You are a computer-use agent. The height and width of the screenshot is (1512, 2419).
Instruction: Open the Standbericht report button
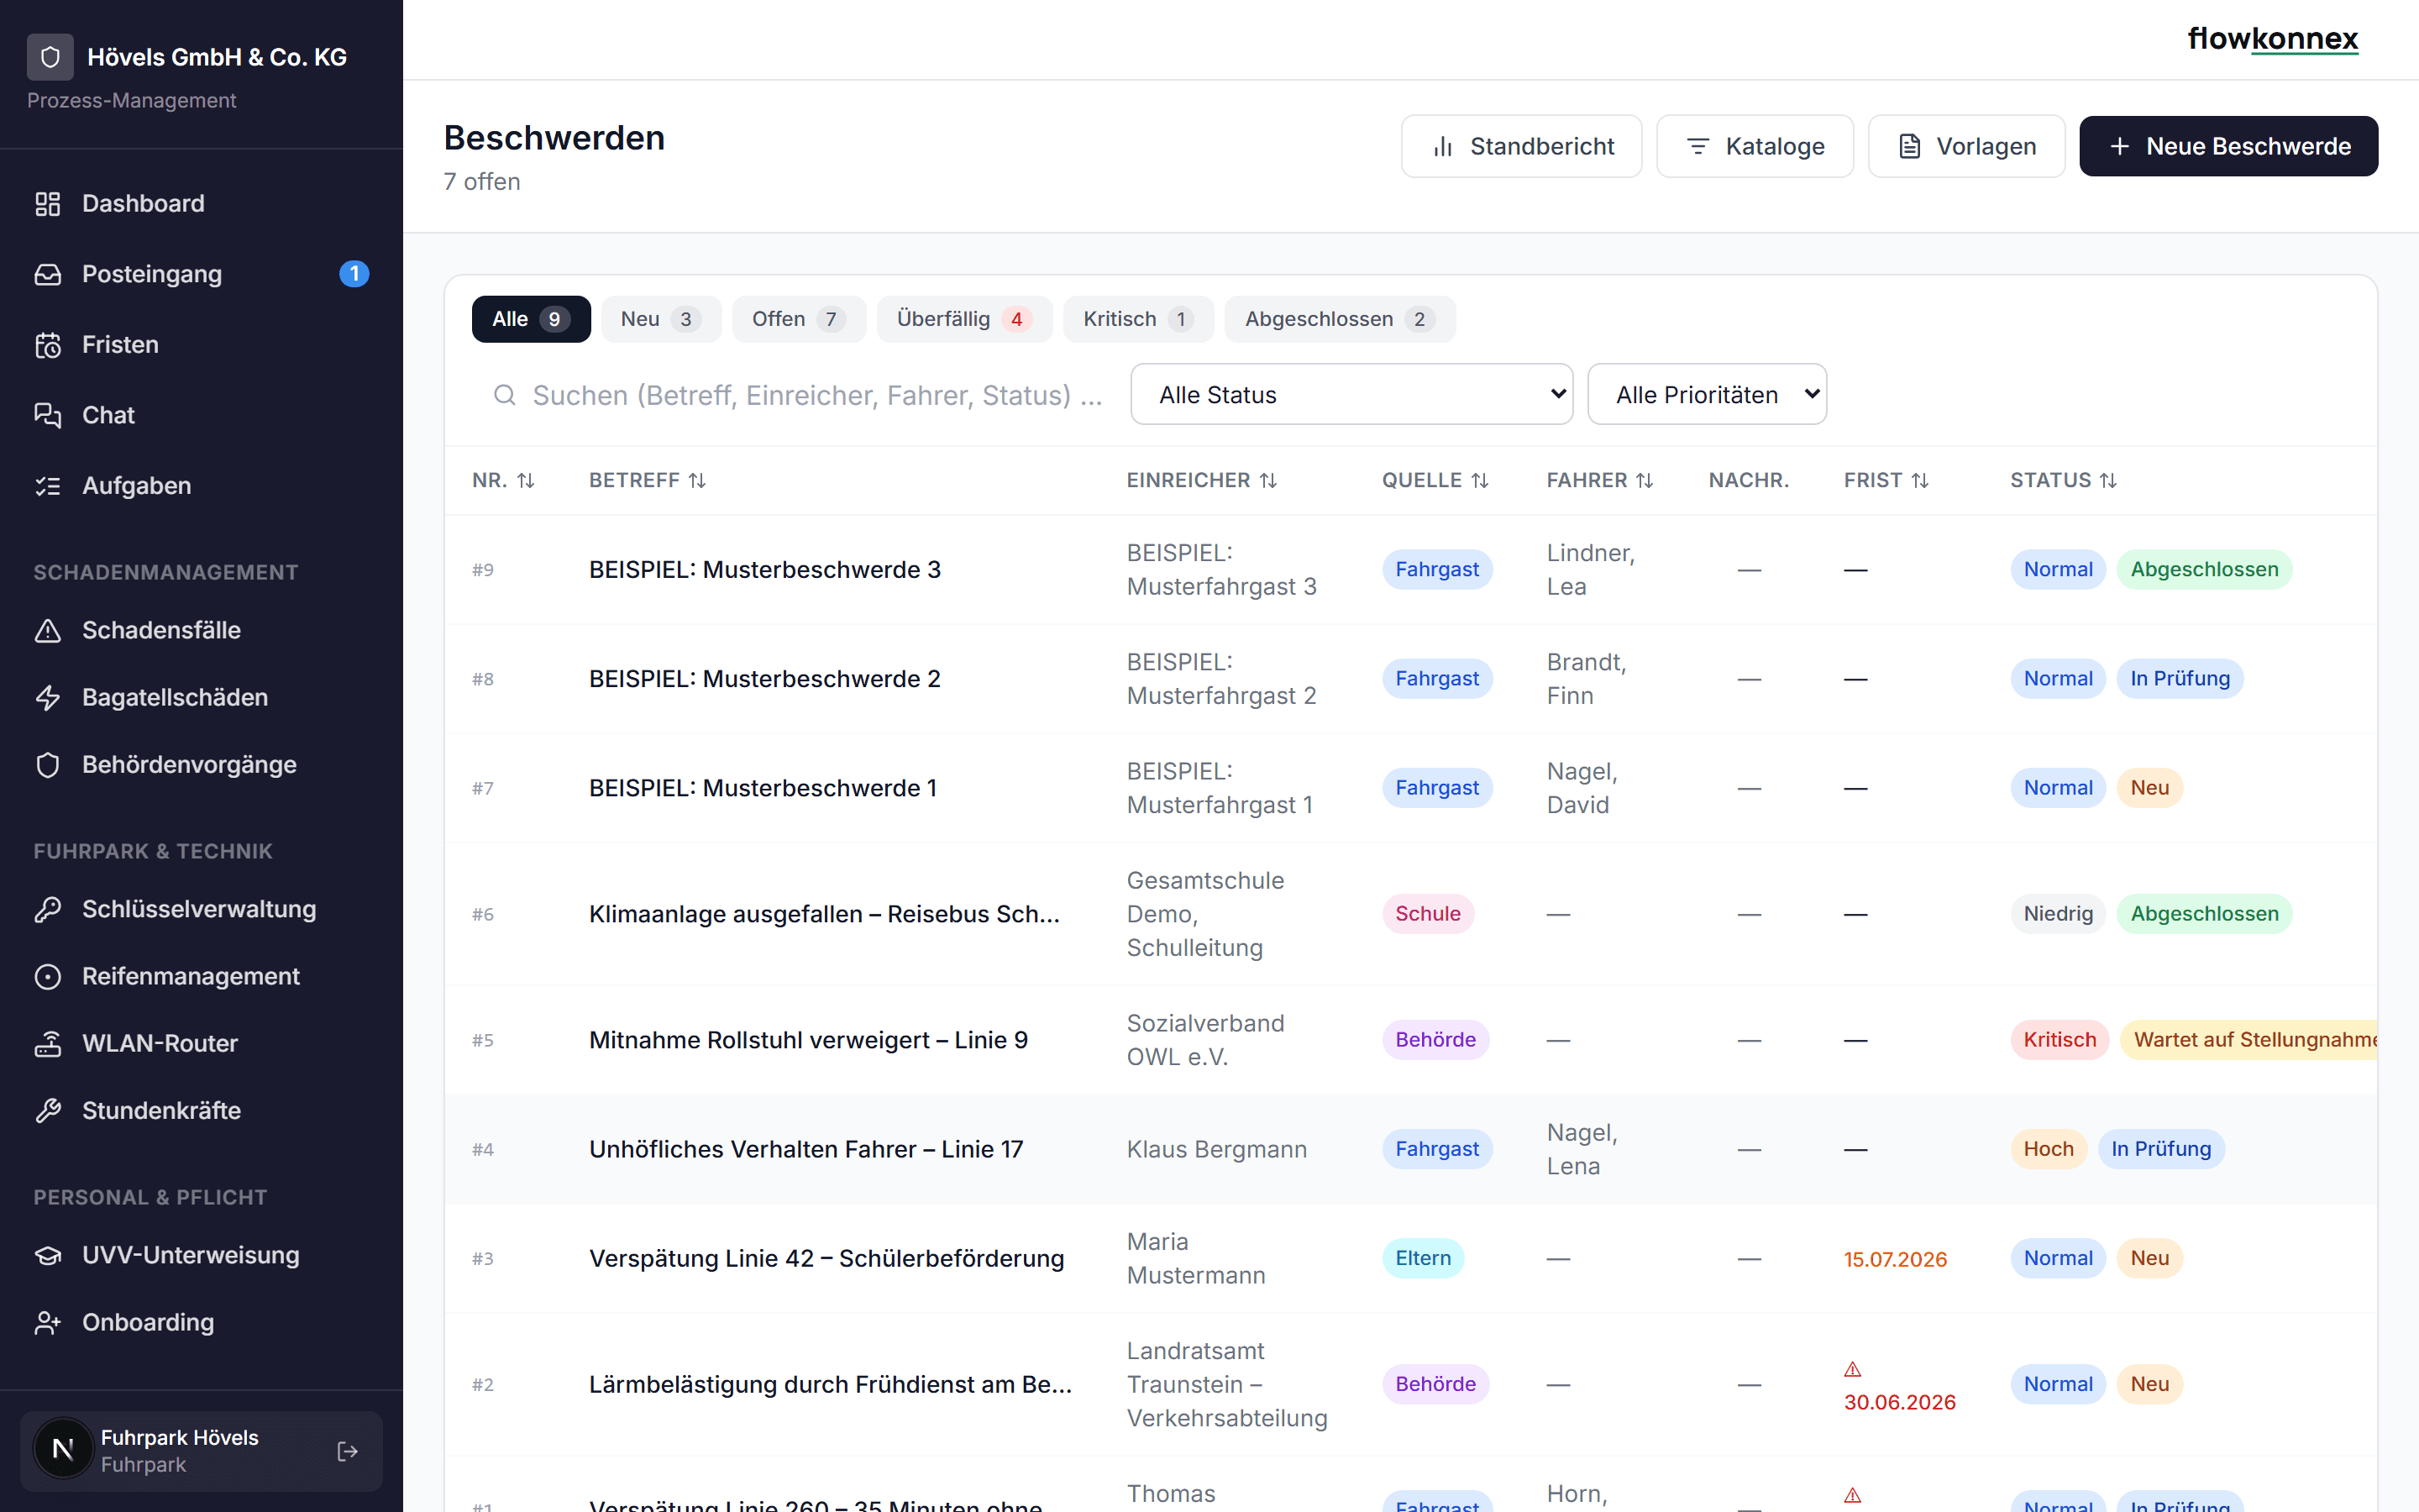click(x=1520, y=146)
